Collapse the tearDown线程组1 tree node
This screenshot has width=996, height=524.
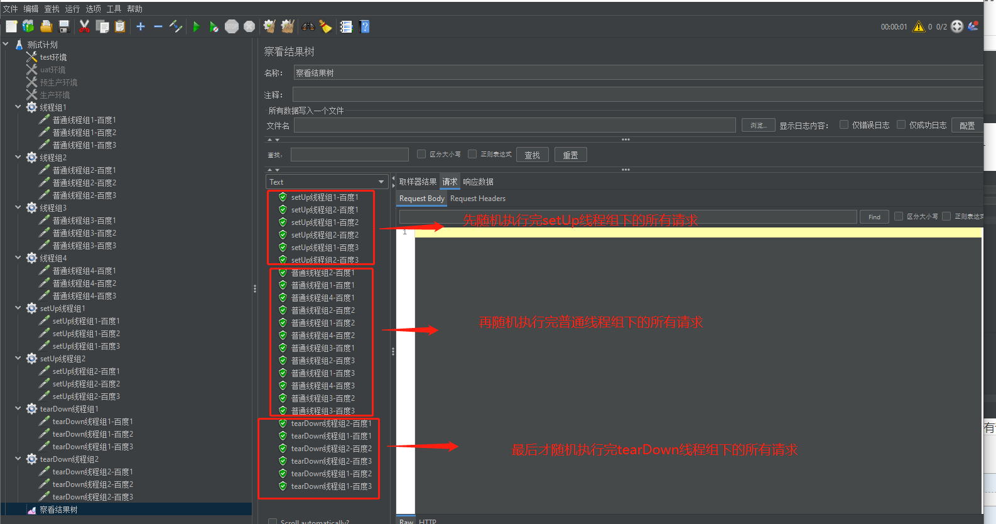point(18,408)
